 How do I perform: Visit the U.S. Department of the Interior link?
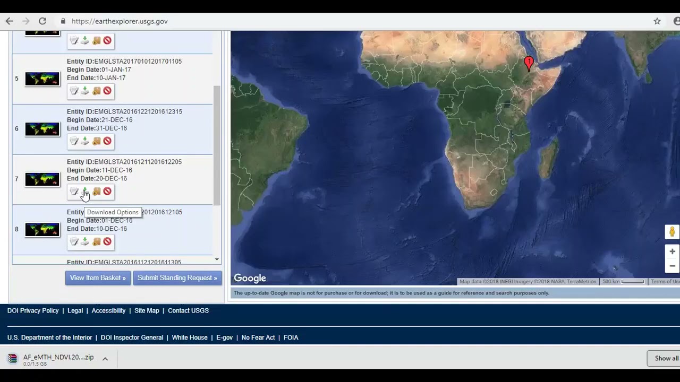(49, 337)
